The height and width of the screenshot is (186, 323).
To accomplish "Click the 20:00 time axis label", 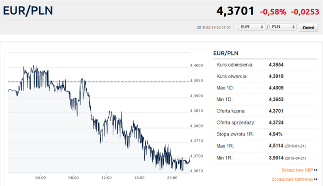I will point(172,178).
